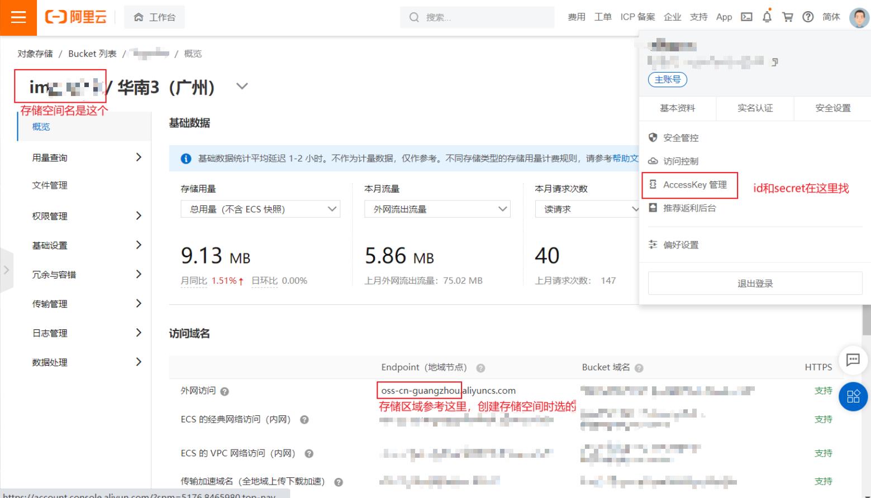This screenshot has height=498, width=871.
Task: Open the 外网流出流量 dropdown
Action: point(437,209)
